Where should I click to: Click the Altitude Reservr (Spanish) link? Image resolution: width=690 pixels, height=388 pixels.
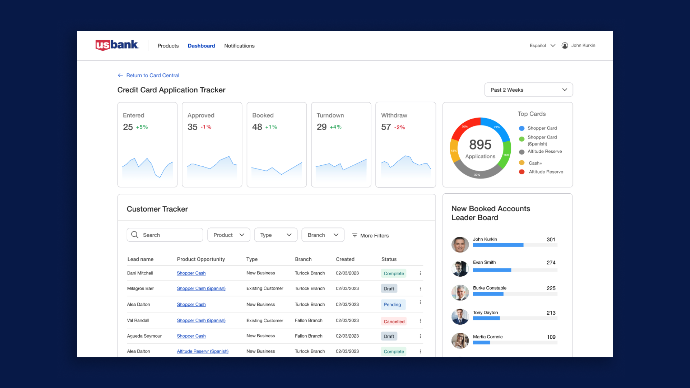tap(202, 351)
